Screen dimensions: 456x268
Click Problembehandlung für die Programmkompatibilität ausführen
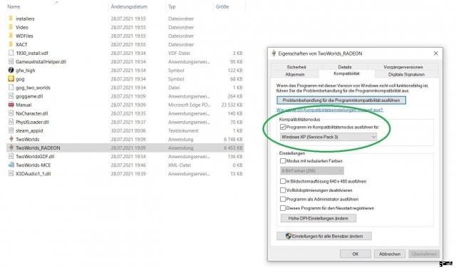click(341, 100)
